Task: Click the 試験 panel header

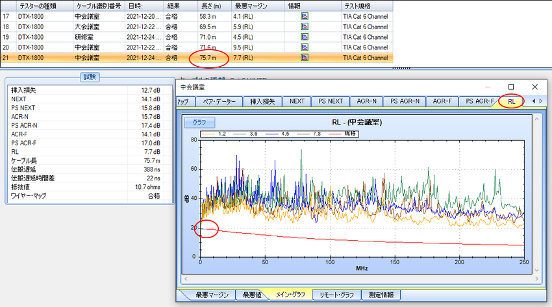Action: 90,77
